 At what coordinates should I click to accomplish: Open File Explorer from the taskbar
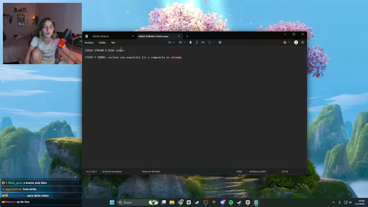click(172, 202)
